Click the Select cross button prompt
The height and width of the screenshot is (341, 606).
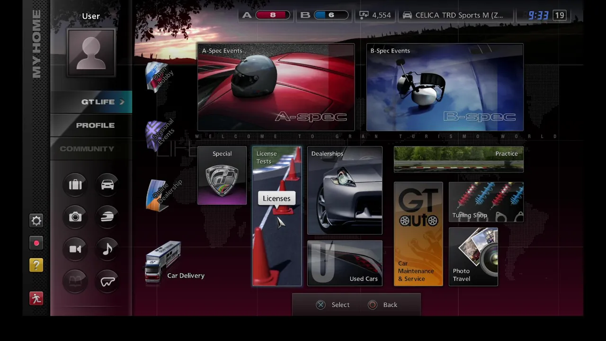pos(333,305)
